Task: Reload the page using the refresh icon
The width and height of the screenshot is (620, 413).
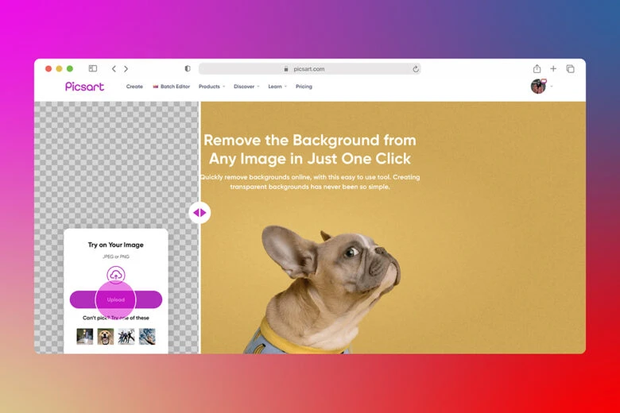Action: click(415, 69)
